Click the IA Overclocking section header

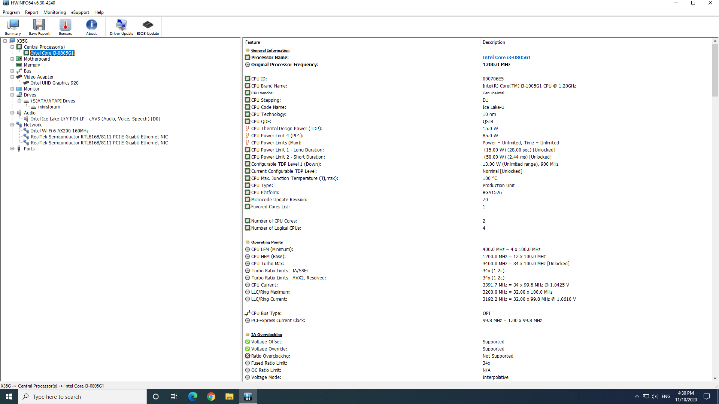pos(266,335)
